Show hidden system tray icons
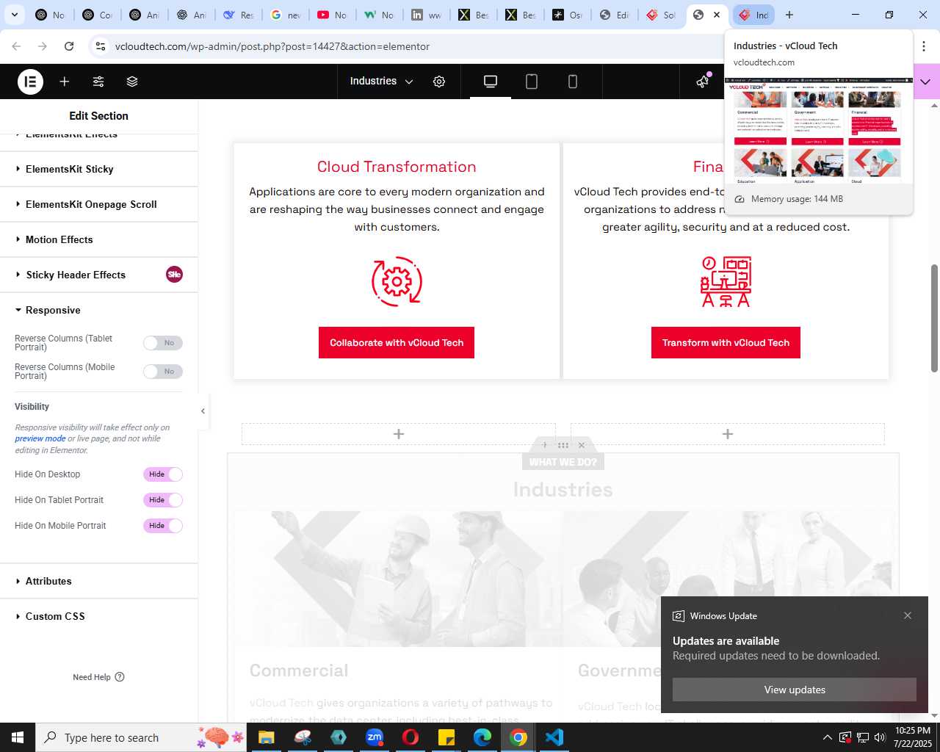 827,737
